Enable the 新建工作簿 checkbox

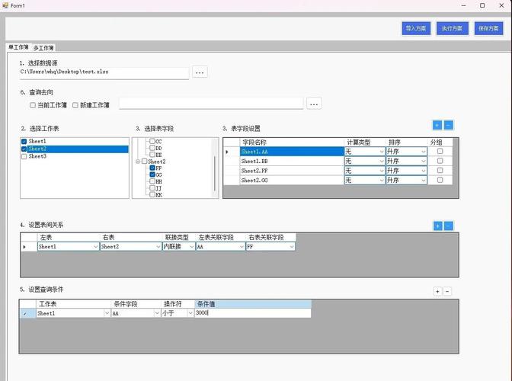coord(75,105)
